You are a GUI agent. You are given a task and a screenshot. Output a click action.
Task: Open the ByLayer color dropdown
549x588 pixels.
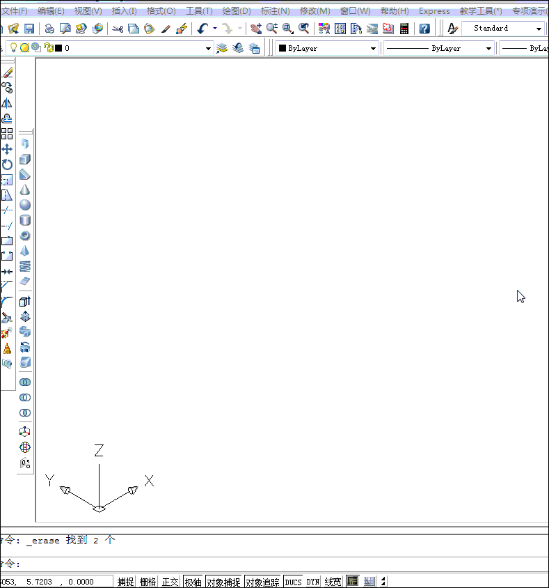coord(373,48)
